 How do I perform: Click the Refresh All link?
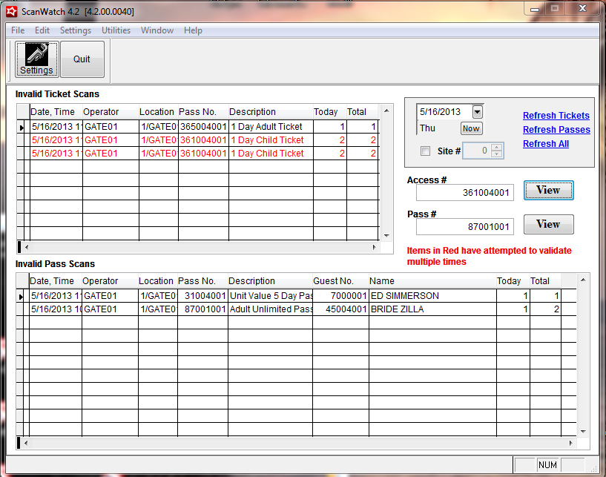(545, 144)
